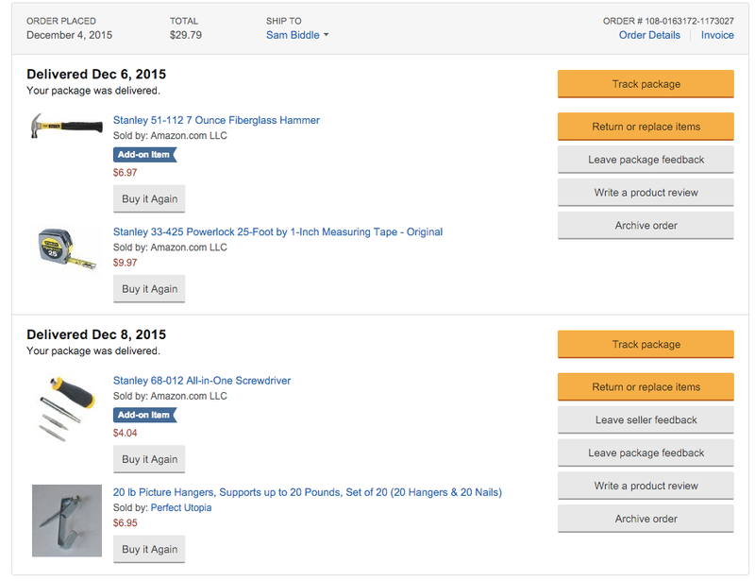Buy the picture hangers again

[149, 549]
